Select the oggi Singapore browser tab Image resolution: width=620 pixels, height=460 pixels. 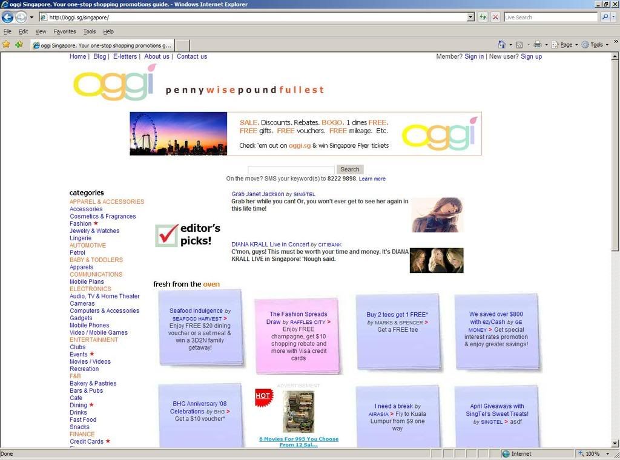102,45
